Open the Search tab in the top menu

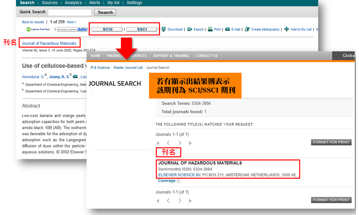27,3
